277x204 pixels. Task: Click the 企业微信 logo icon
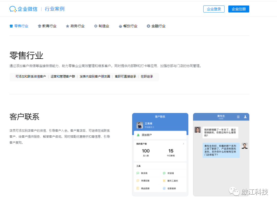pos(13,9)
